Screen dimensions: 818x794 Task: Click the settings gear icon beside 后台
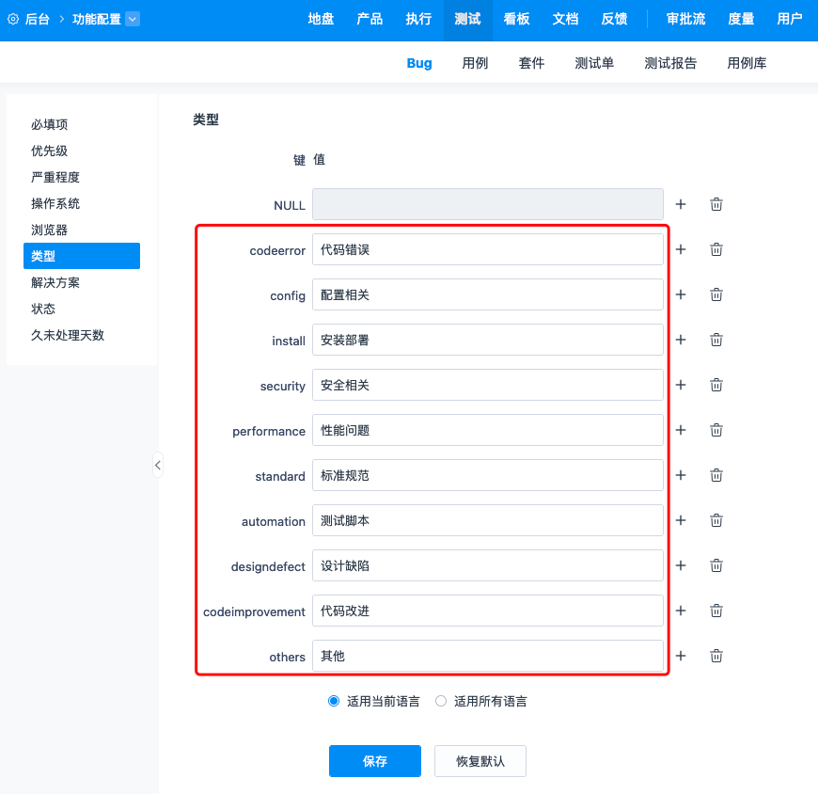coord(13,20)
